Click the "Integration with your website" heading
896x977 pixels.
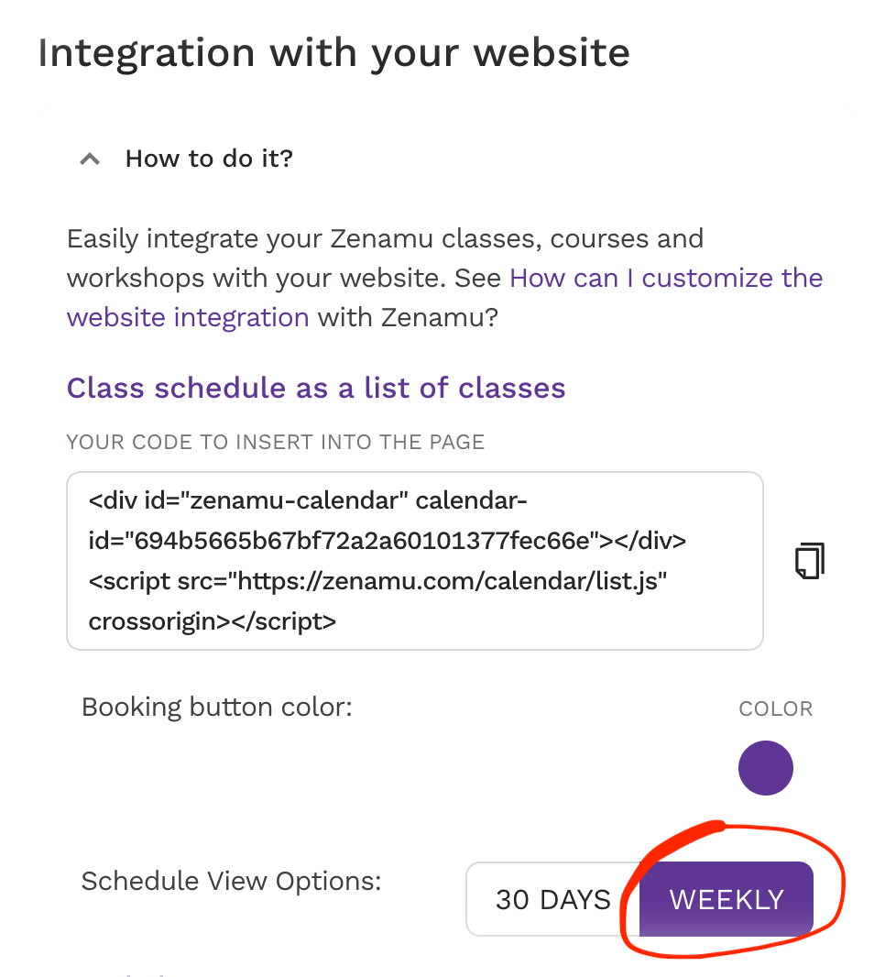(333, 52)
